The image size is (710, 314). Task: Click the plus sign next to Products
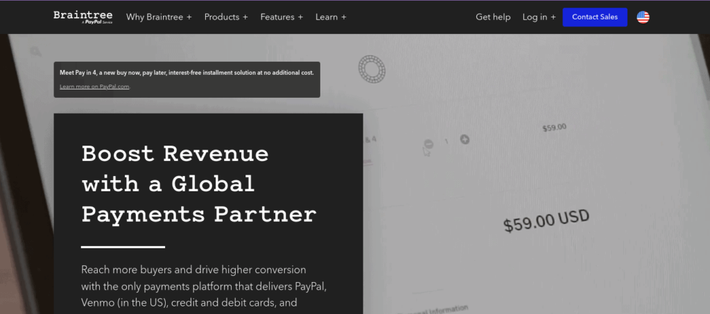click(245, 17)
